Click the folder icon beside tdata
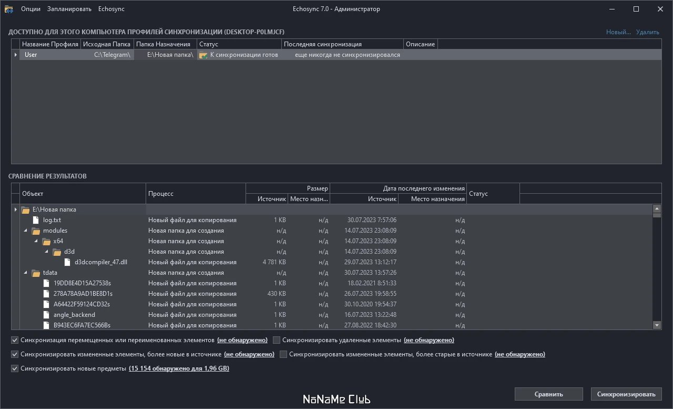 [36, 273]
